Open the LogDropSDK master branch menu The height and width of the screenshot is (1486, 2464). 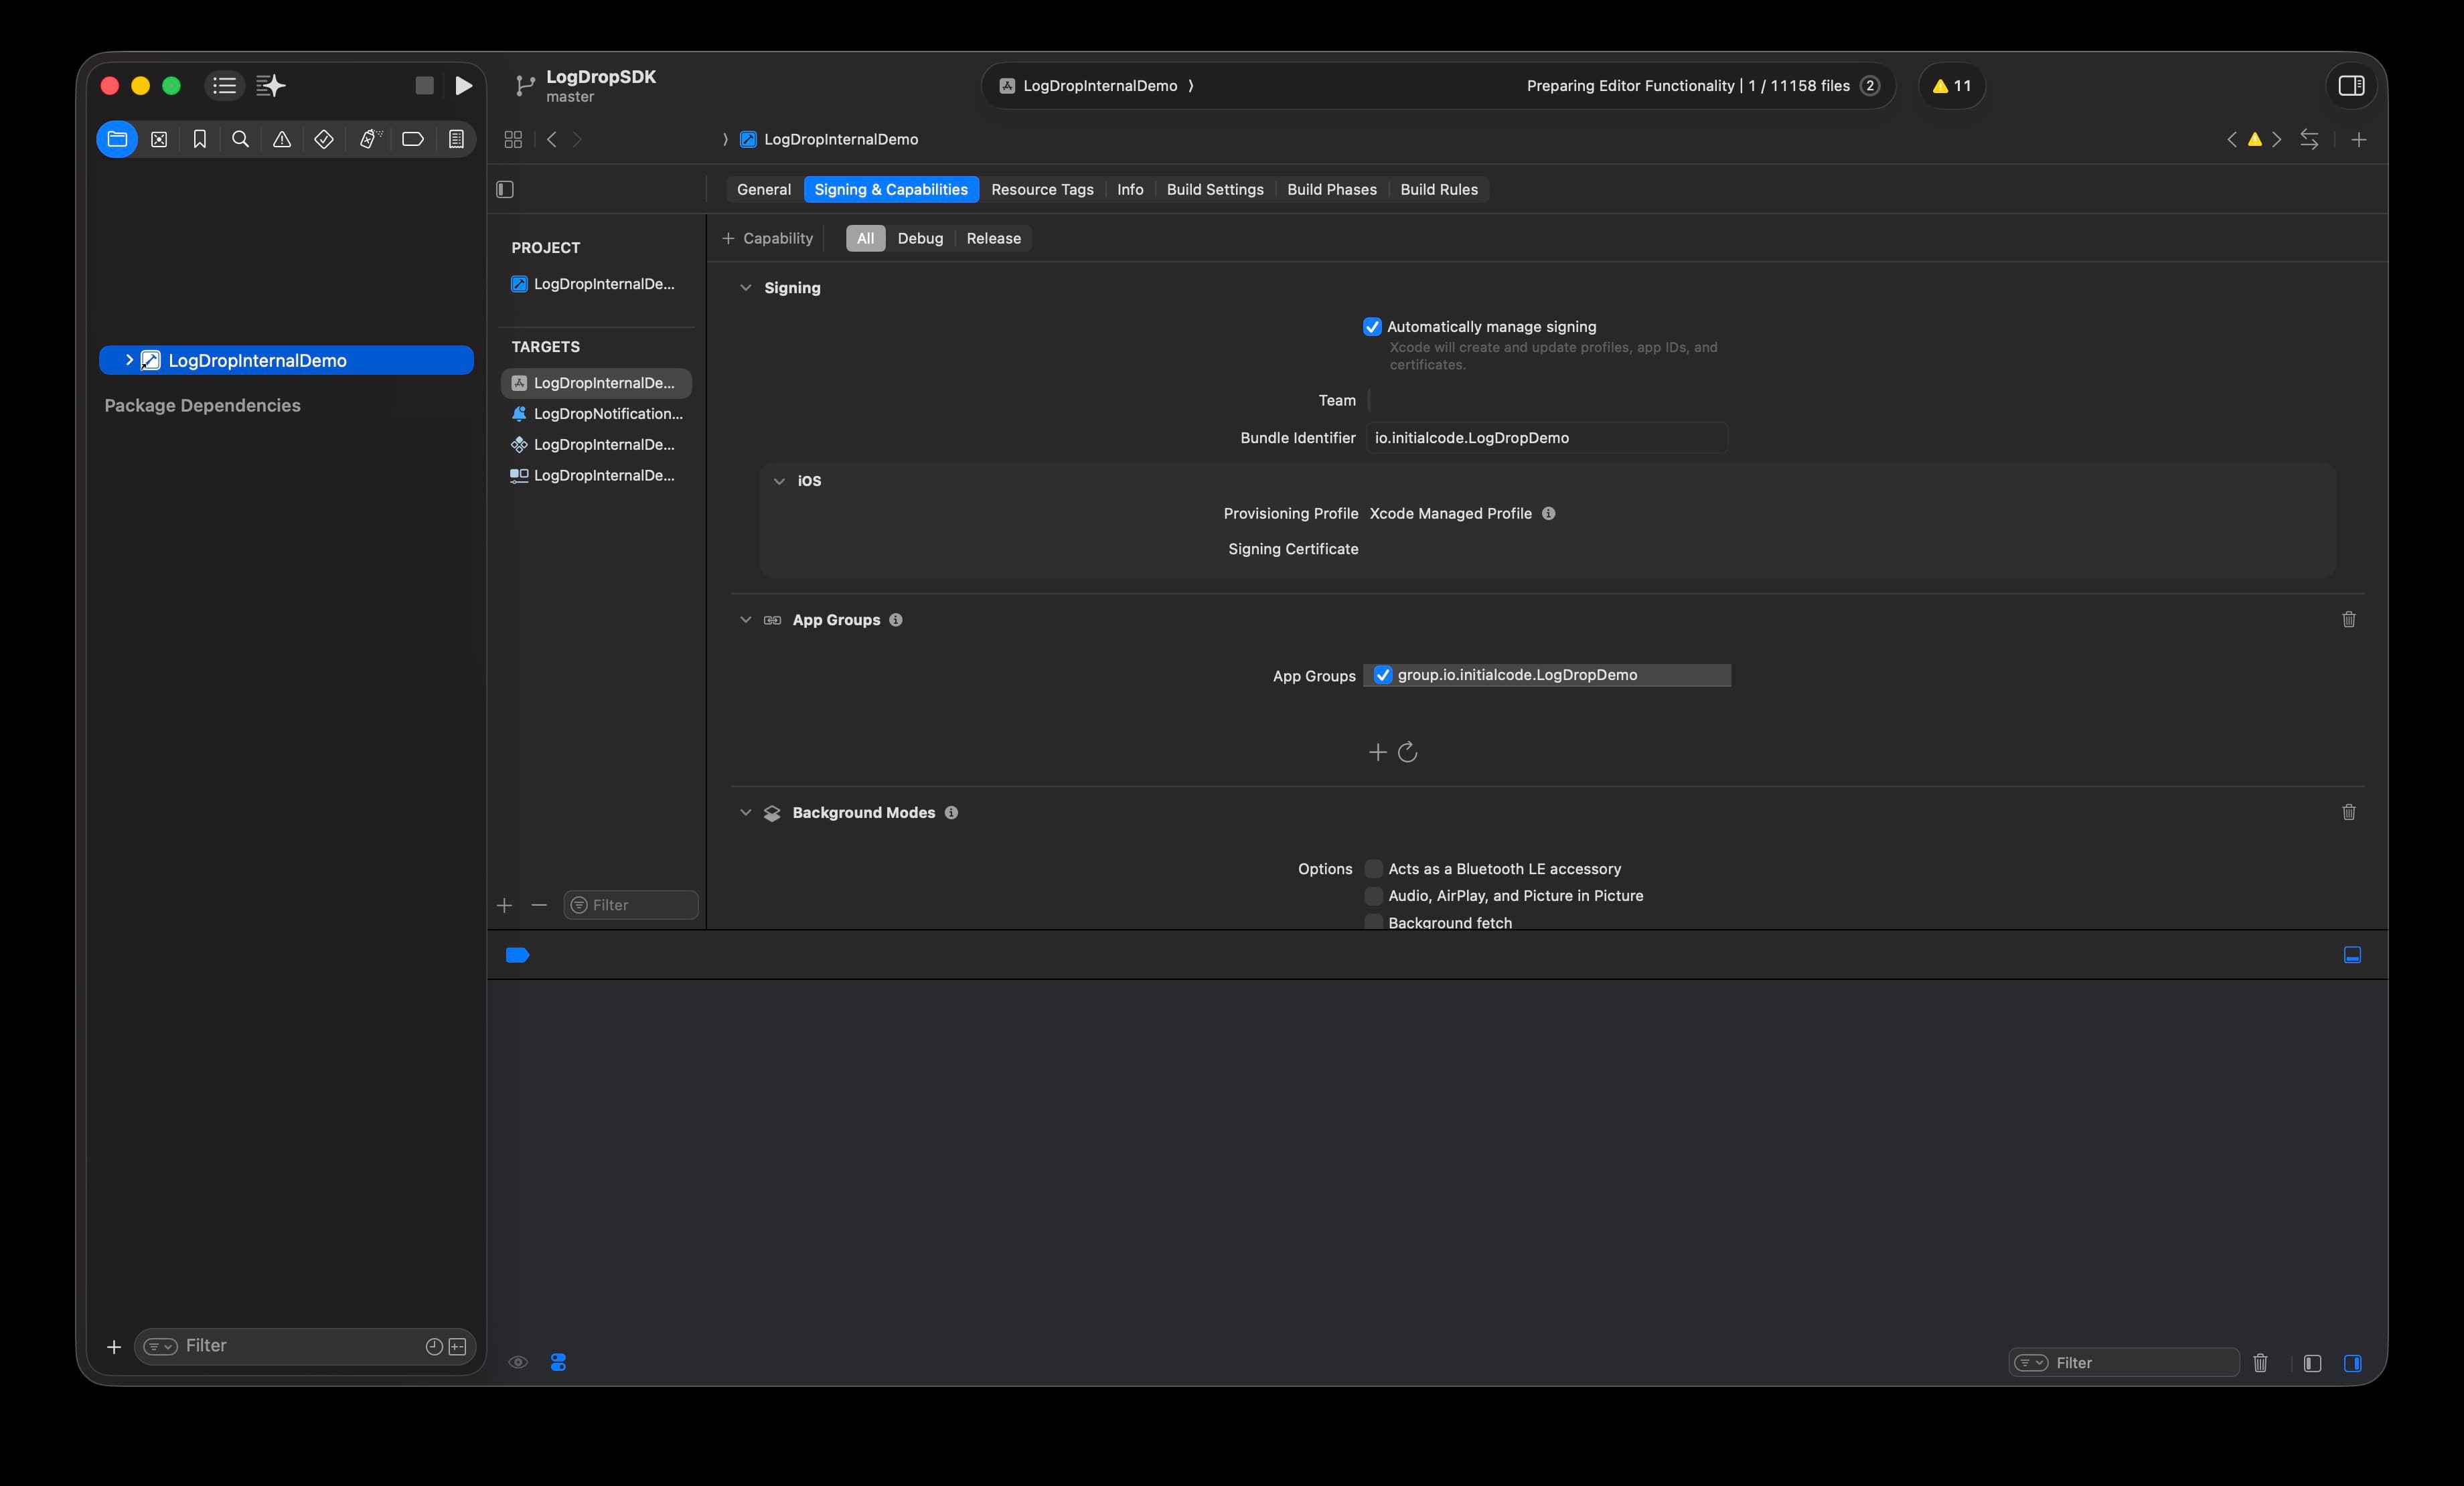pyautogui.click(x=585, y=86)
